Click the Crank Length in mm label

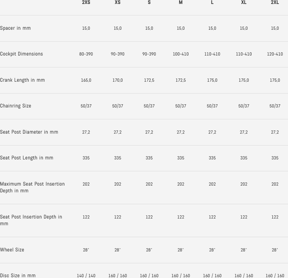[23, 80]
